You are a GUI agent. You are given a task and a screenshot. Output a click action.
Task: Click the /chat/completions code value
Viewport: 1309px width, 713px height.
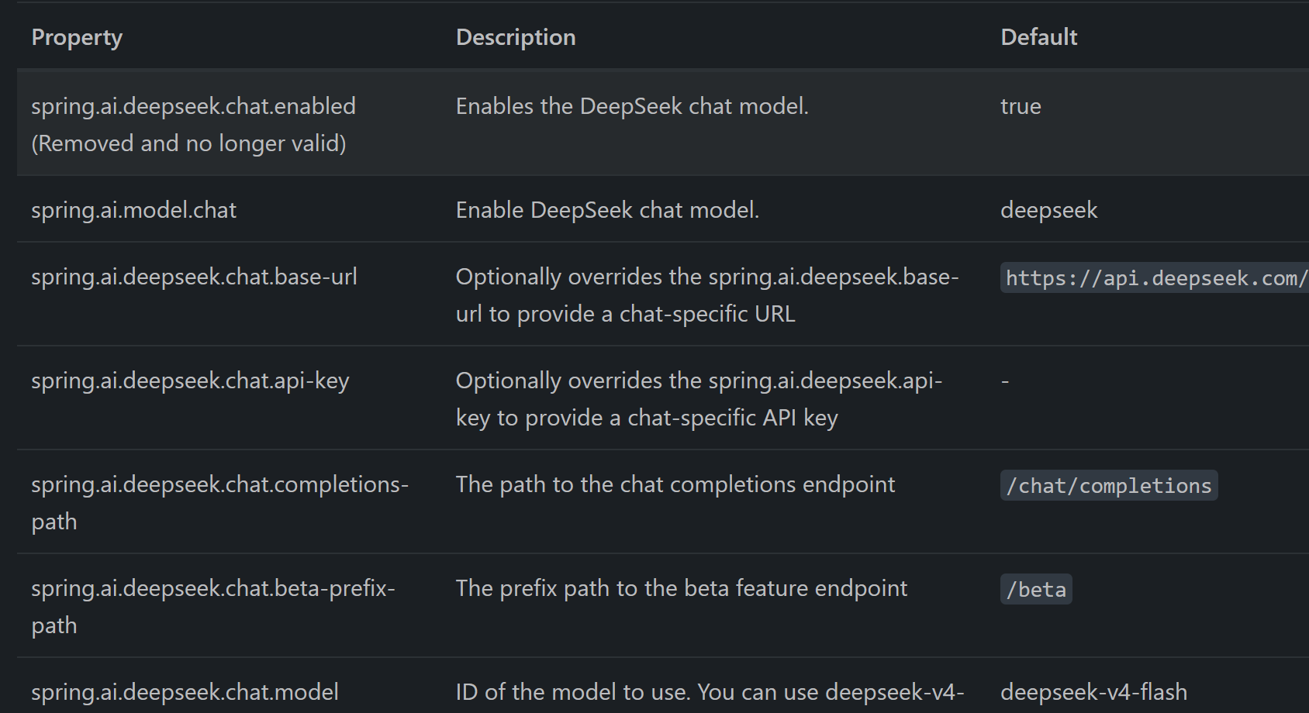pyautogui.click(x=1109, y=486)
